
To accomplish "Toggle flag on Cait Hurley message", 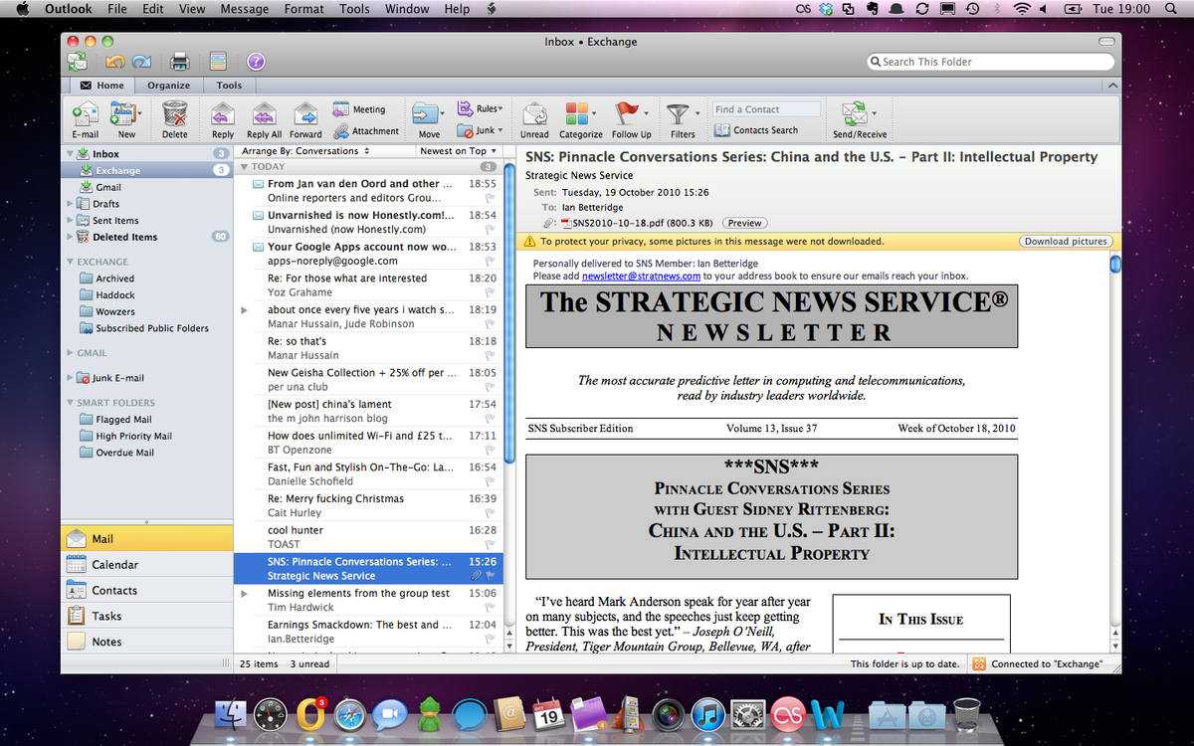I will 490,512.
